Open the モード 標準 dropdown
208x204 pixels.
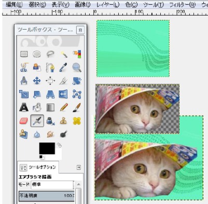52,185
